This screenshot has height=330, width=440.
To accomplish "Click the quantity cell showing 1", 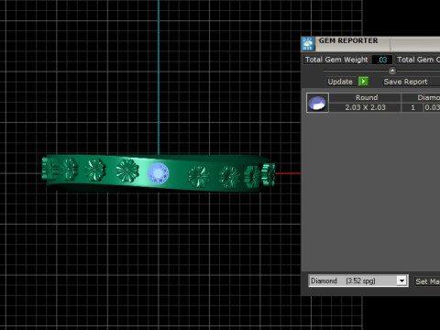I will tap(412, 107).
